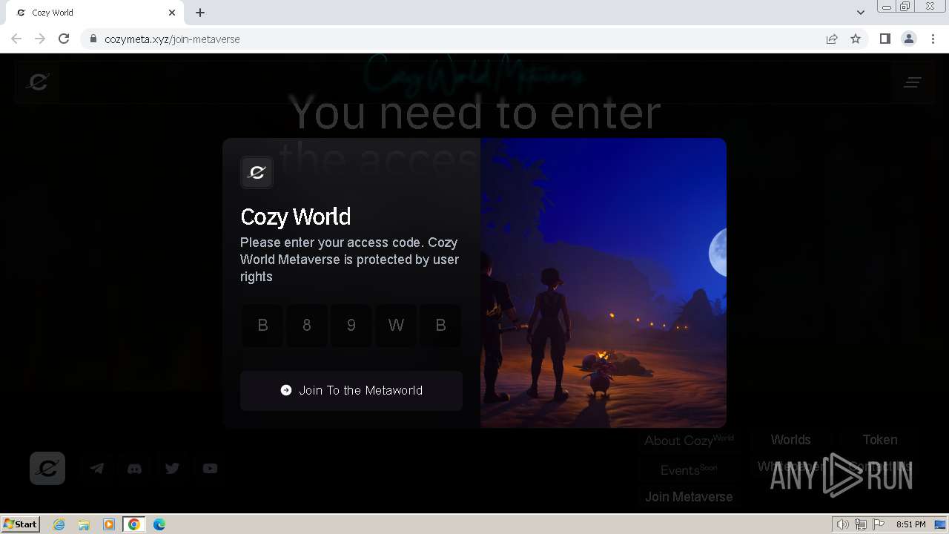Open a new browser tab
Viewport: 949px width, 534px height.
[x=200, y=12]
